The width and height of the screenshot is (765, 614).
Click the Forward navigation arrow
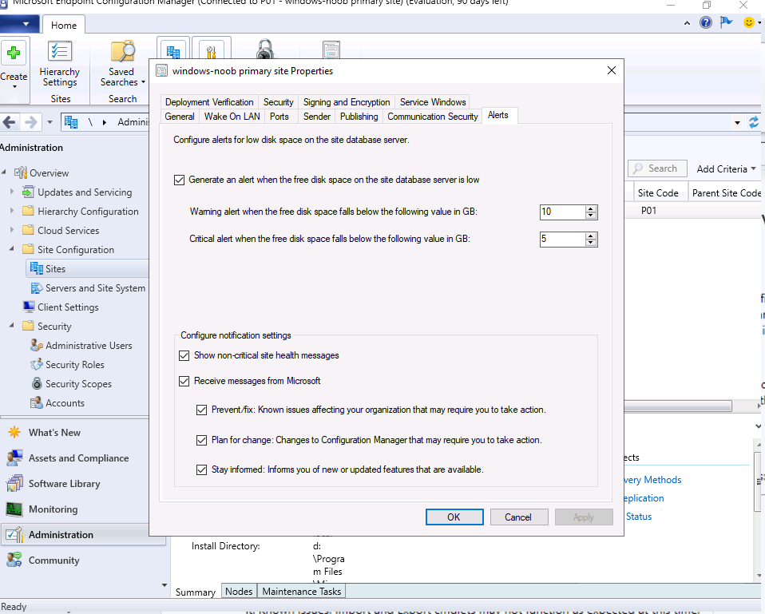30,122
